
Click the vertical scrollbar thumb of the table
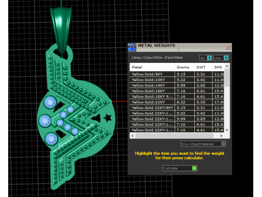click(x=227, y=78)
